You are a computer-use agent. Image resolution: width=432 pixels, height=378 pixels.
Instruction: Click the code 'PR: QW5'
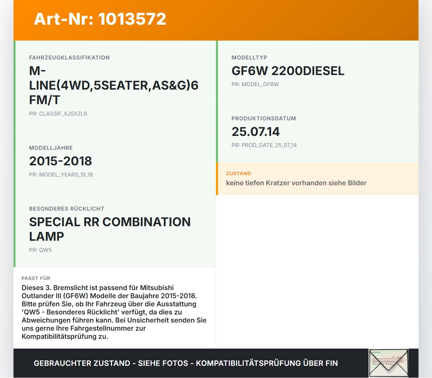click(x=40, y=250)
